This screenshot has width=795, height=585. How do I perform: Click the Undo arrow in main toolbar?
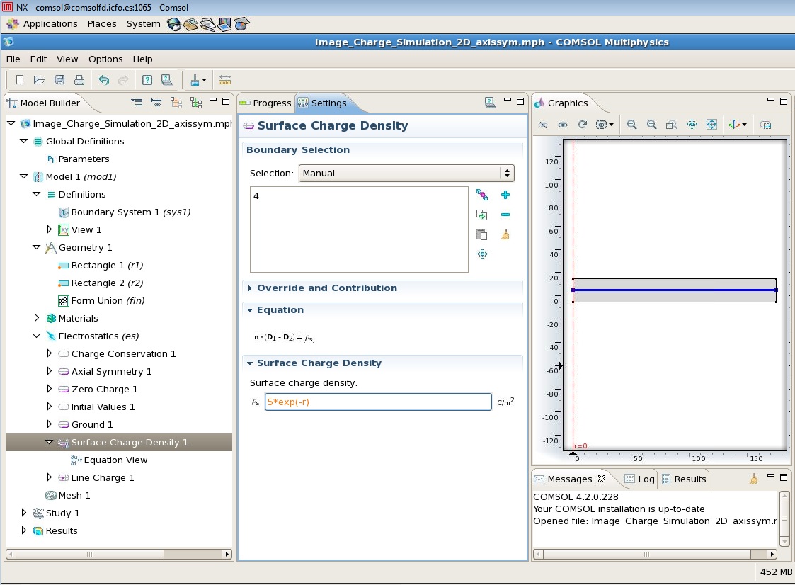103,80
